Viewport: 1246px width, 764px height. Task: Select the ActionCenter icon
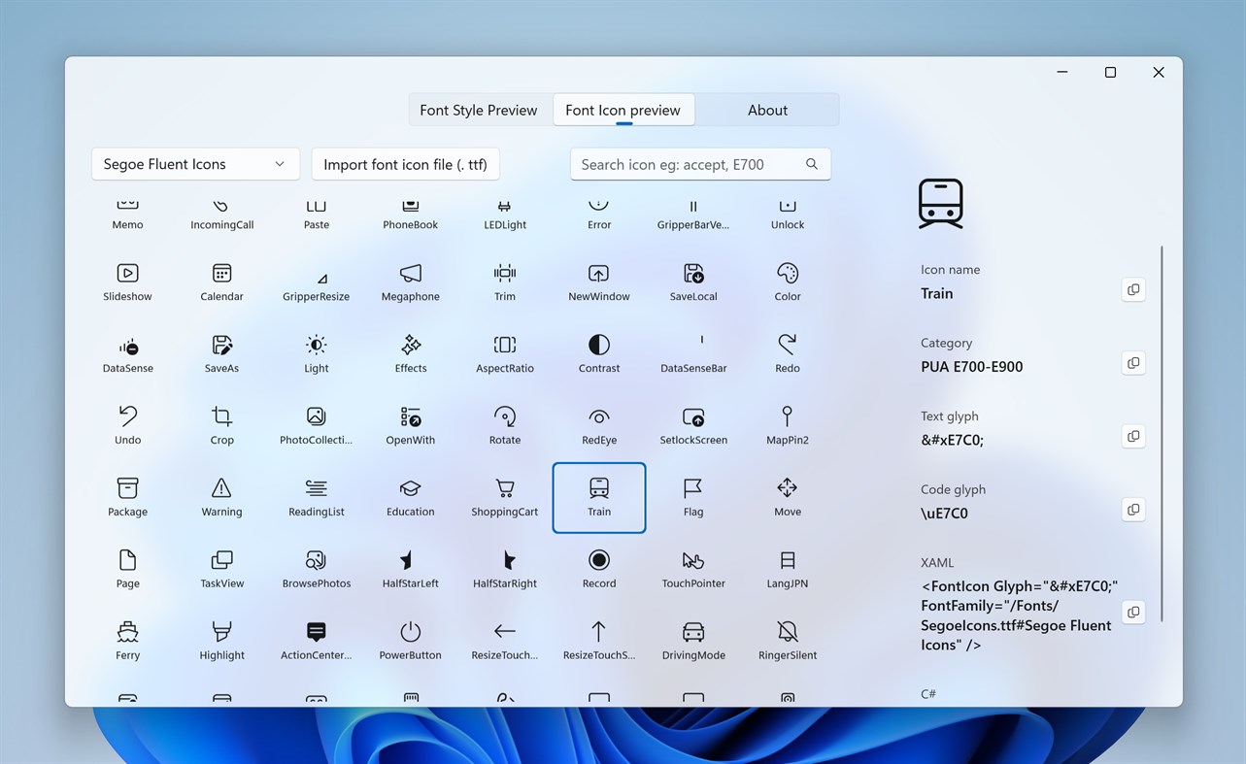pos(316,642)
